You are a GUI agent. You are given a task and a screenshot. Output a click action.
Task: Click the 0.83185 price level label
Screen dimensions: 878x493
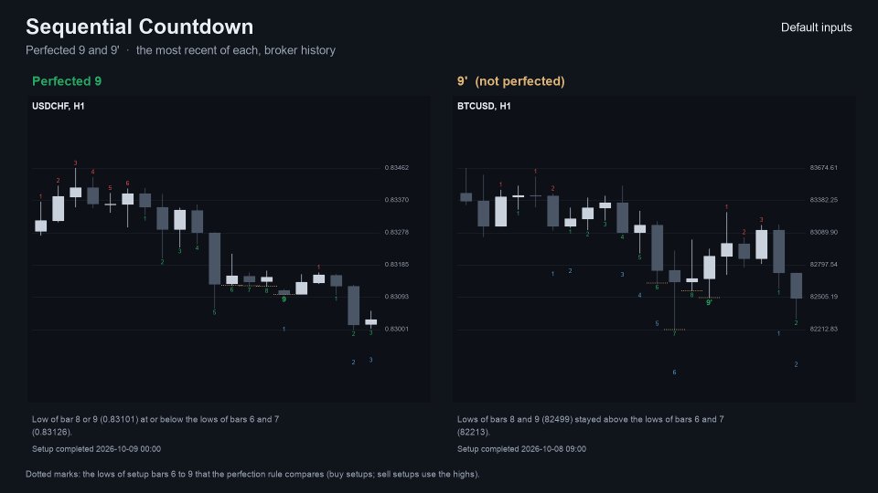coord(396,265)
